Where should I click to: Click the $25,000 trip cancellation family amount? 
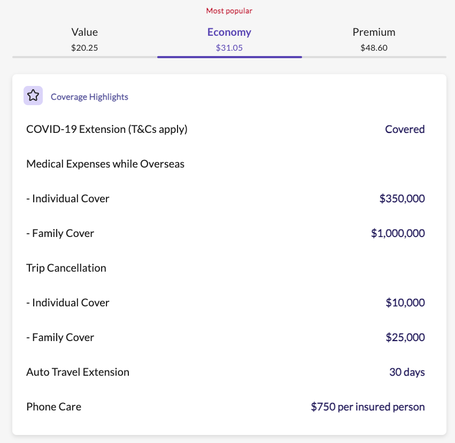point(405,337)
